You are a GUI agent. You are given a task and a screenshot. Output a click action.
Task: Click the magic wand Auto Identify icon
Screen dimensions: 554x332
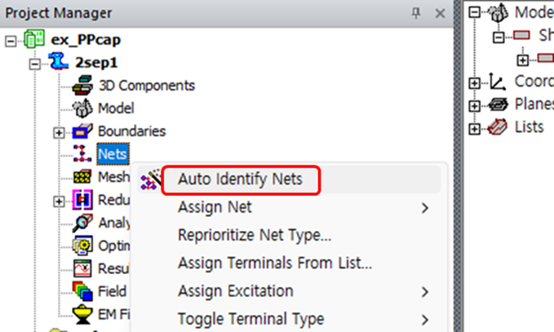150,180
